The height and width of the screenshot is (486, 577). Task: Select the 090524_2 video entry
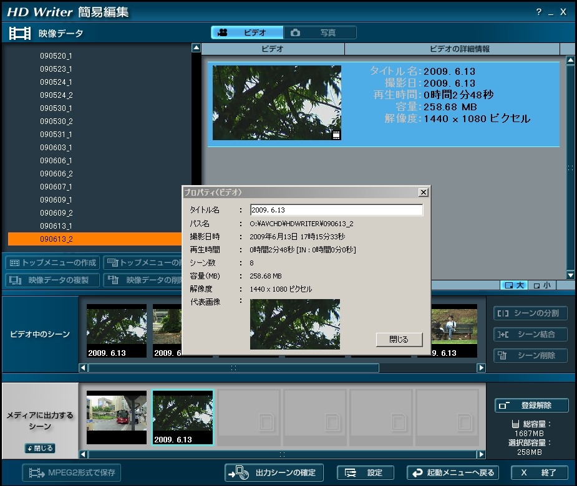point(56,95)
